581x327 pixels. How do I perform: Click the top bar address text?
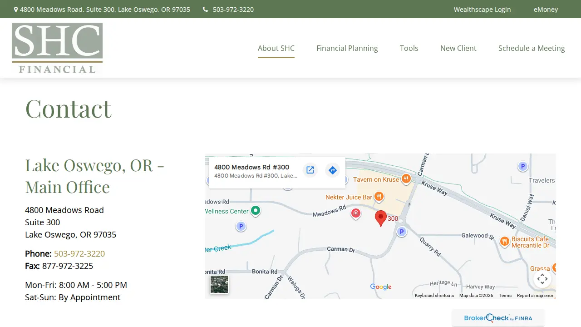105,9
